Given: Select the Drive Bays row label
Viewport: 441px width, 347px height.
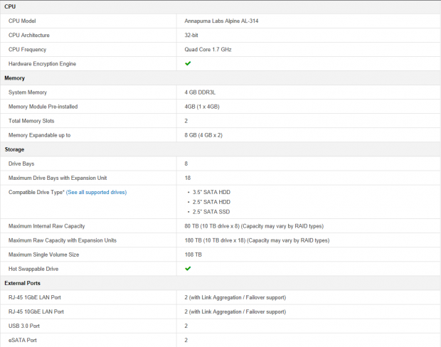Looking at the screenshot, I should [21, 164].
